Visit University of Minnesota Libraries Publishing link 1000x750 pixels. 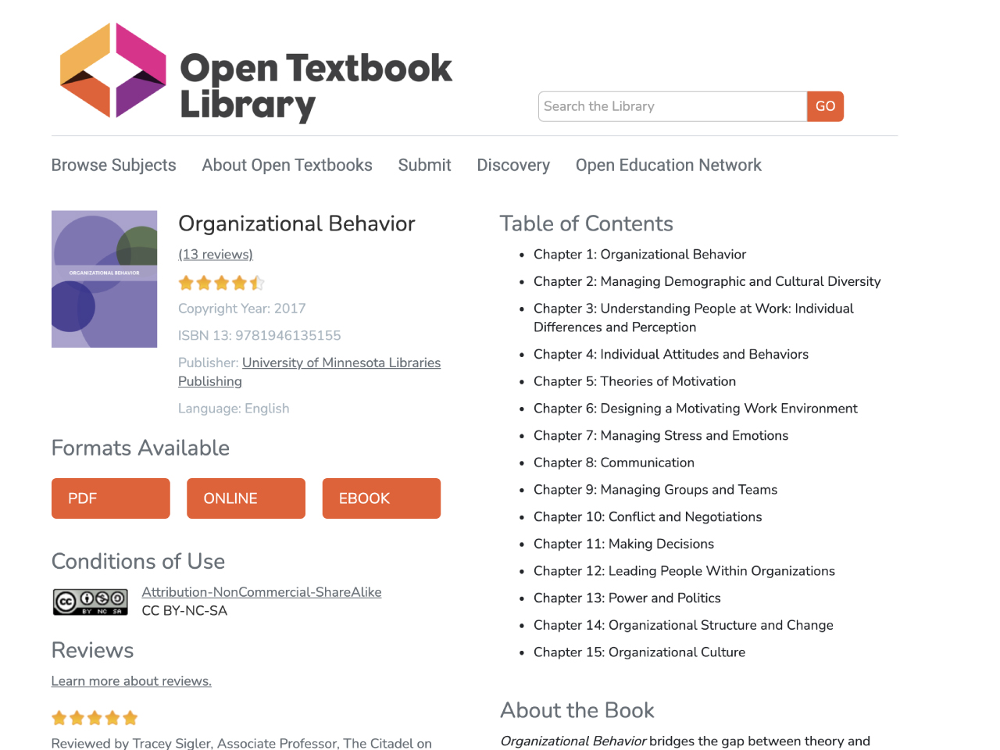click(x=309, y=372)
